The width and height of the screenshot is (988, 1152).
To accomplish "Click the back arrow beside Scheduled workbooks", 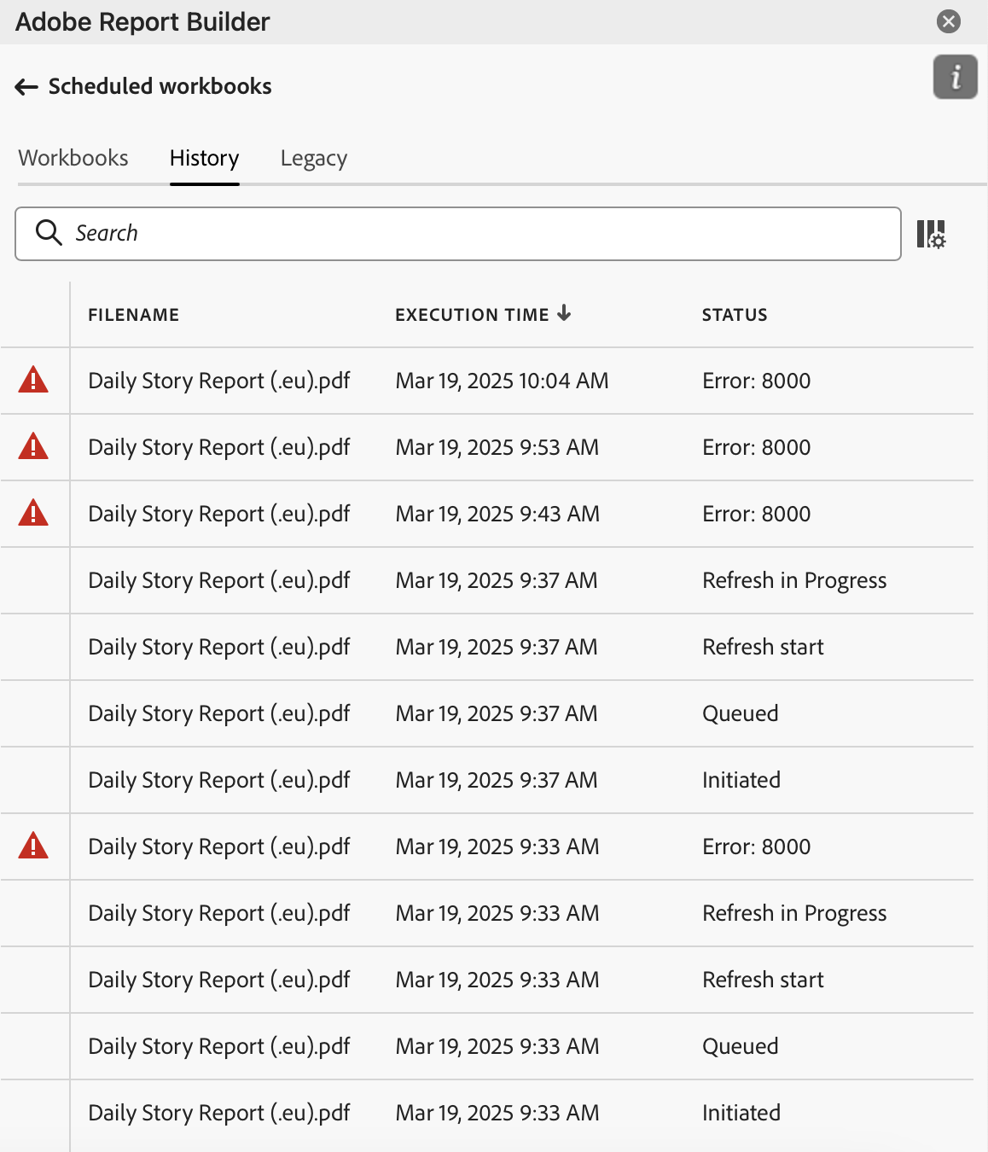I will pyautogui.click(x=26, y=87).
